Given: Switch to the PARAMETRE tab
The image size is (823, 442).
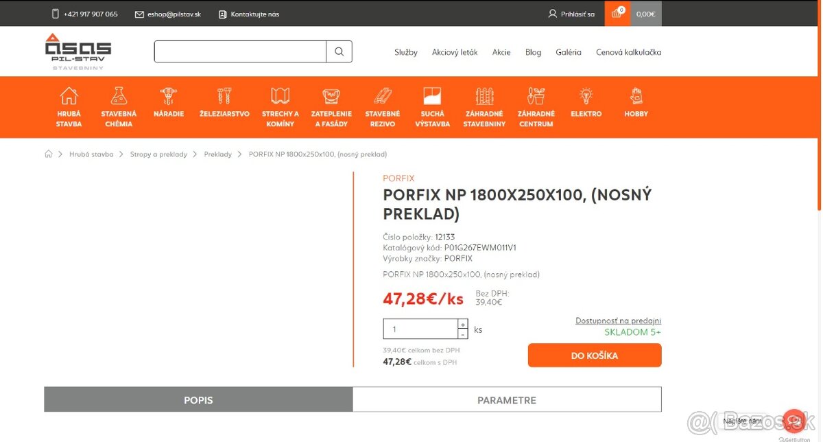Looking at the screenshot, I should click(507, 399).
